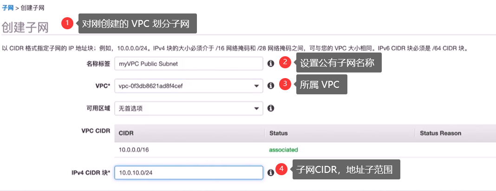This screenshot has width=496, height=191.
Task: Expand the 可用区域 dropdown showing 无首选项
Action: pyautogui.click(x=189, y=108)
